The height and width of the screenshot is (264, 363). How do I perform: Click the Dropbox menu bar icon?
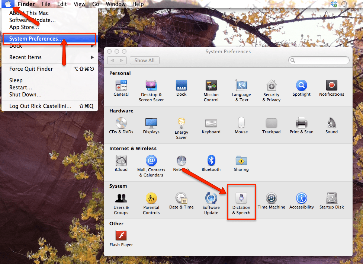tap(334, 4)
